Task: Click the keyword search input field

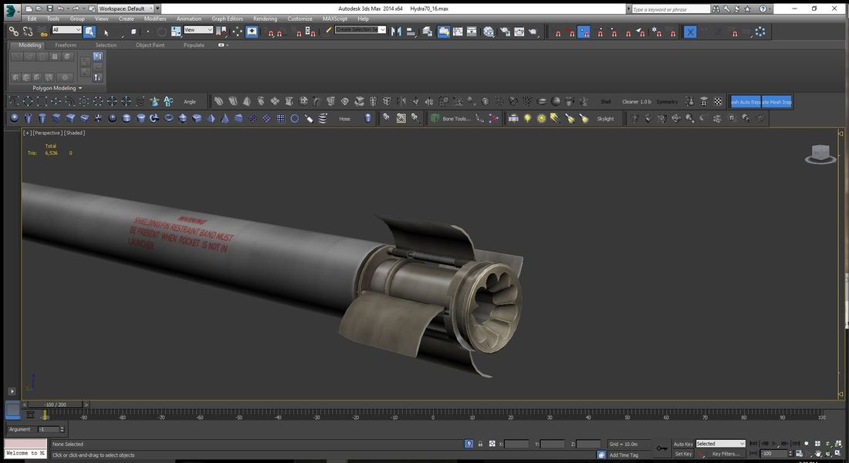Action: click(671, 9)
